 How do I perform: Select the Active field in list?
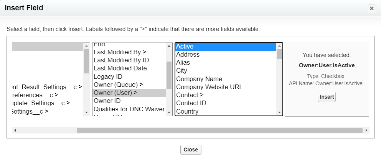226,47
